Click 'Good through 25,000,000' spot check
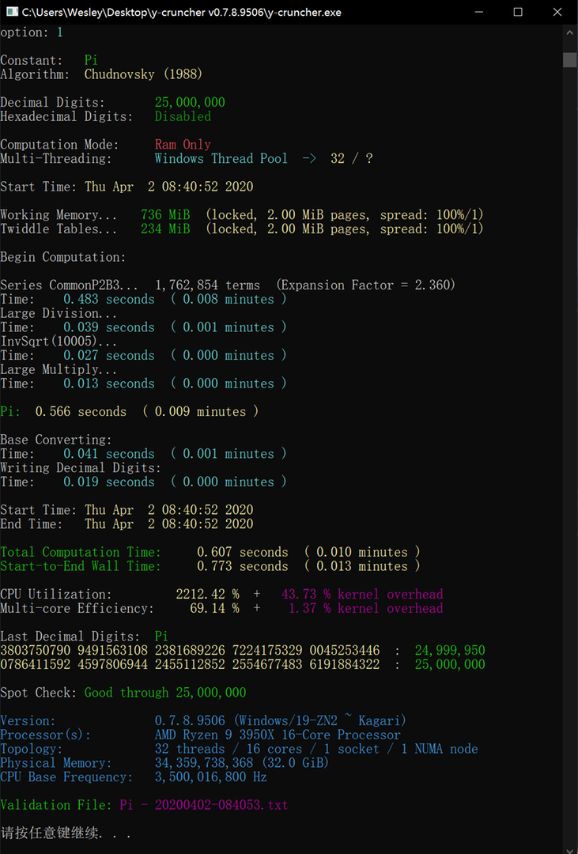 click(x=165, y=693)
